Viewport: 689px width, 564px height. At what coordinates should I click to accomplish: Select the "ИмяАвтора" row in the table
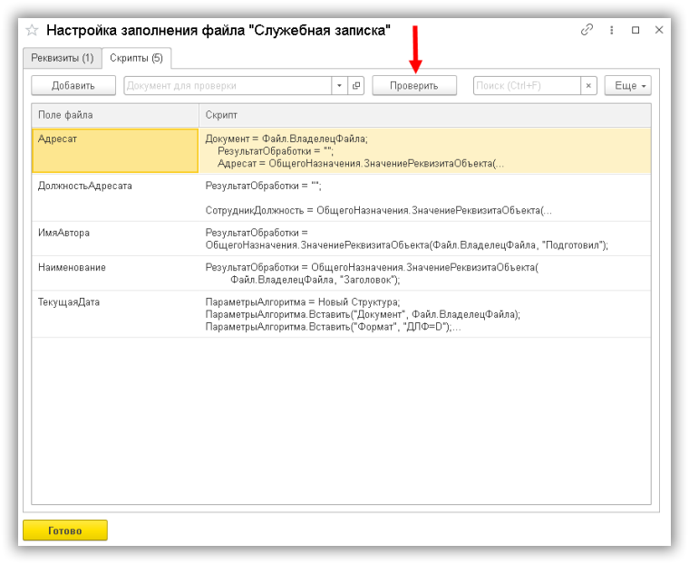click(x=64, y=233)
